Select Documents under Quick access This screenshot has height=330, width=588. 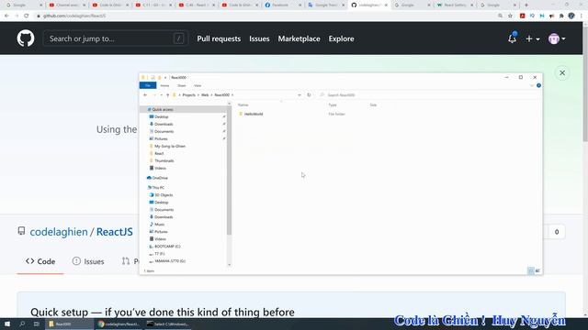coord(164,131)
